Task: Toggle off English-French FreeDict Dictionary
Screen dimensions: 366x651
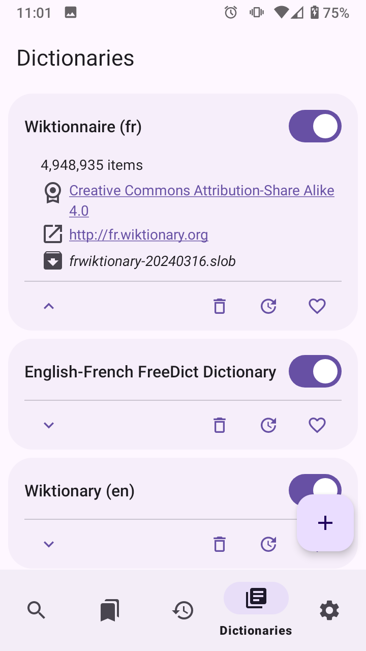Action: (315, 371)
